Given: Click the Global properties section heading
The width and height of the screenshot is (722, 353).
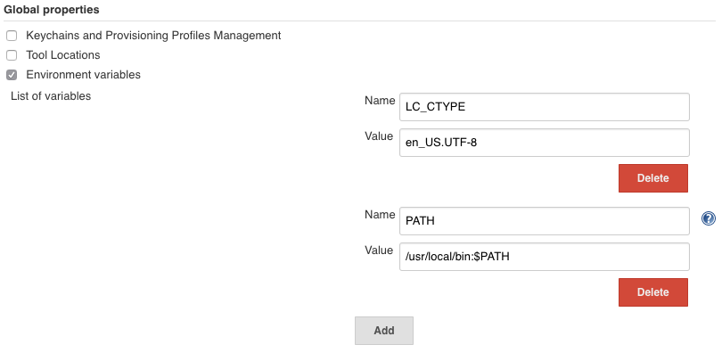Looking at the screenshot, I should pos(52,10).
